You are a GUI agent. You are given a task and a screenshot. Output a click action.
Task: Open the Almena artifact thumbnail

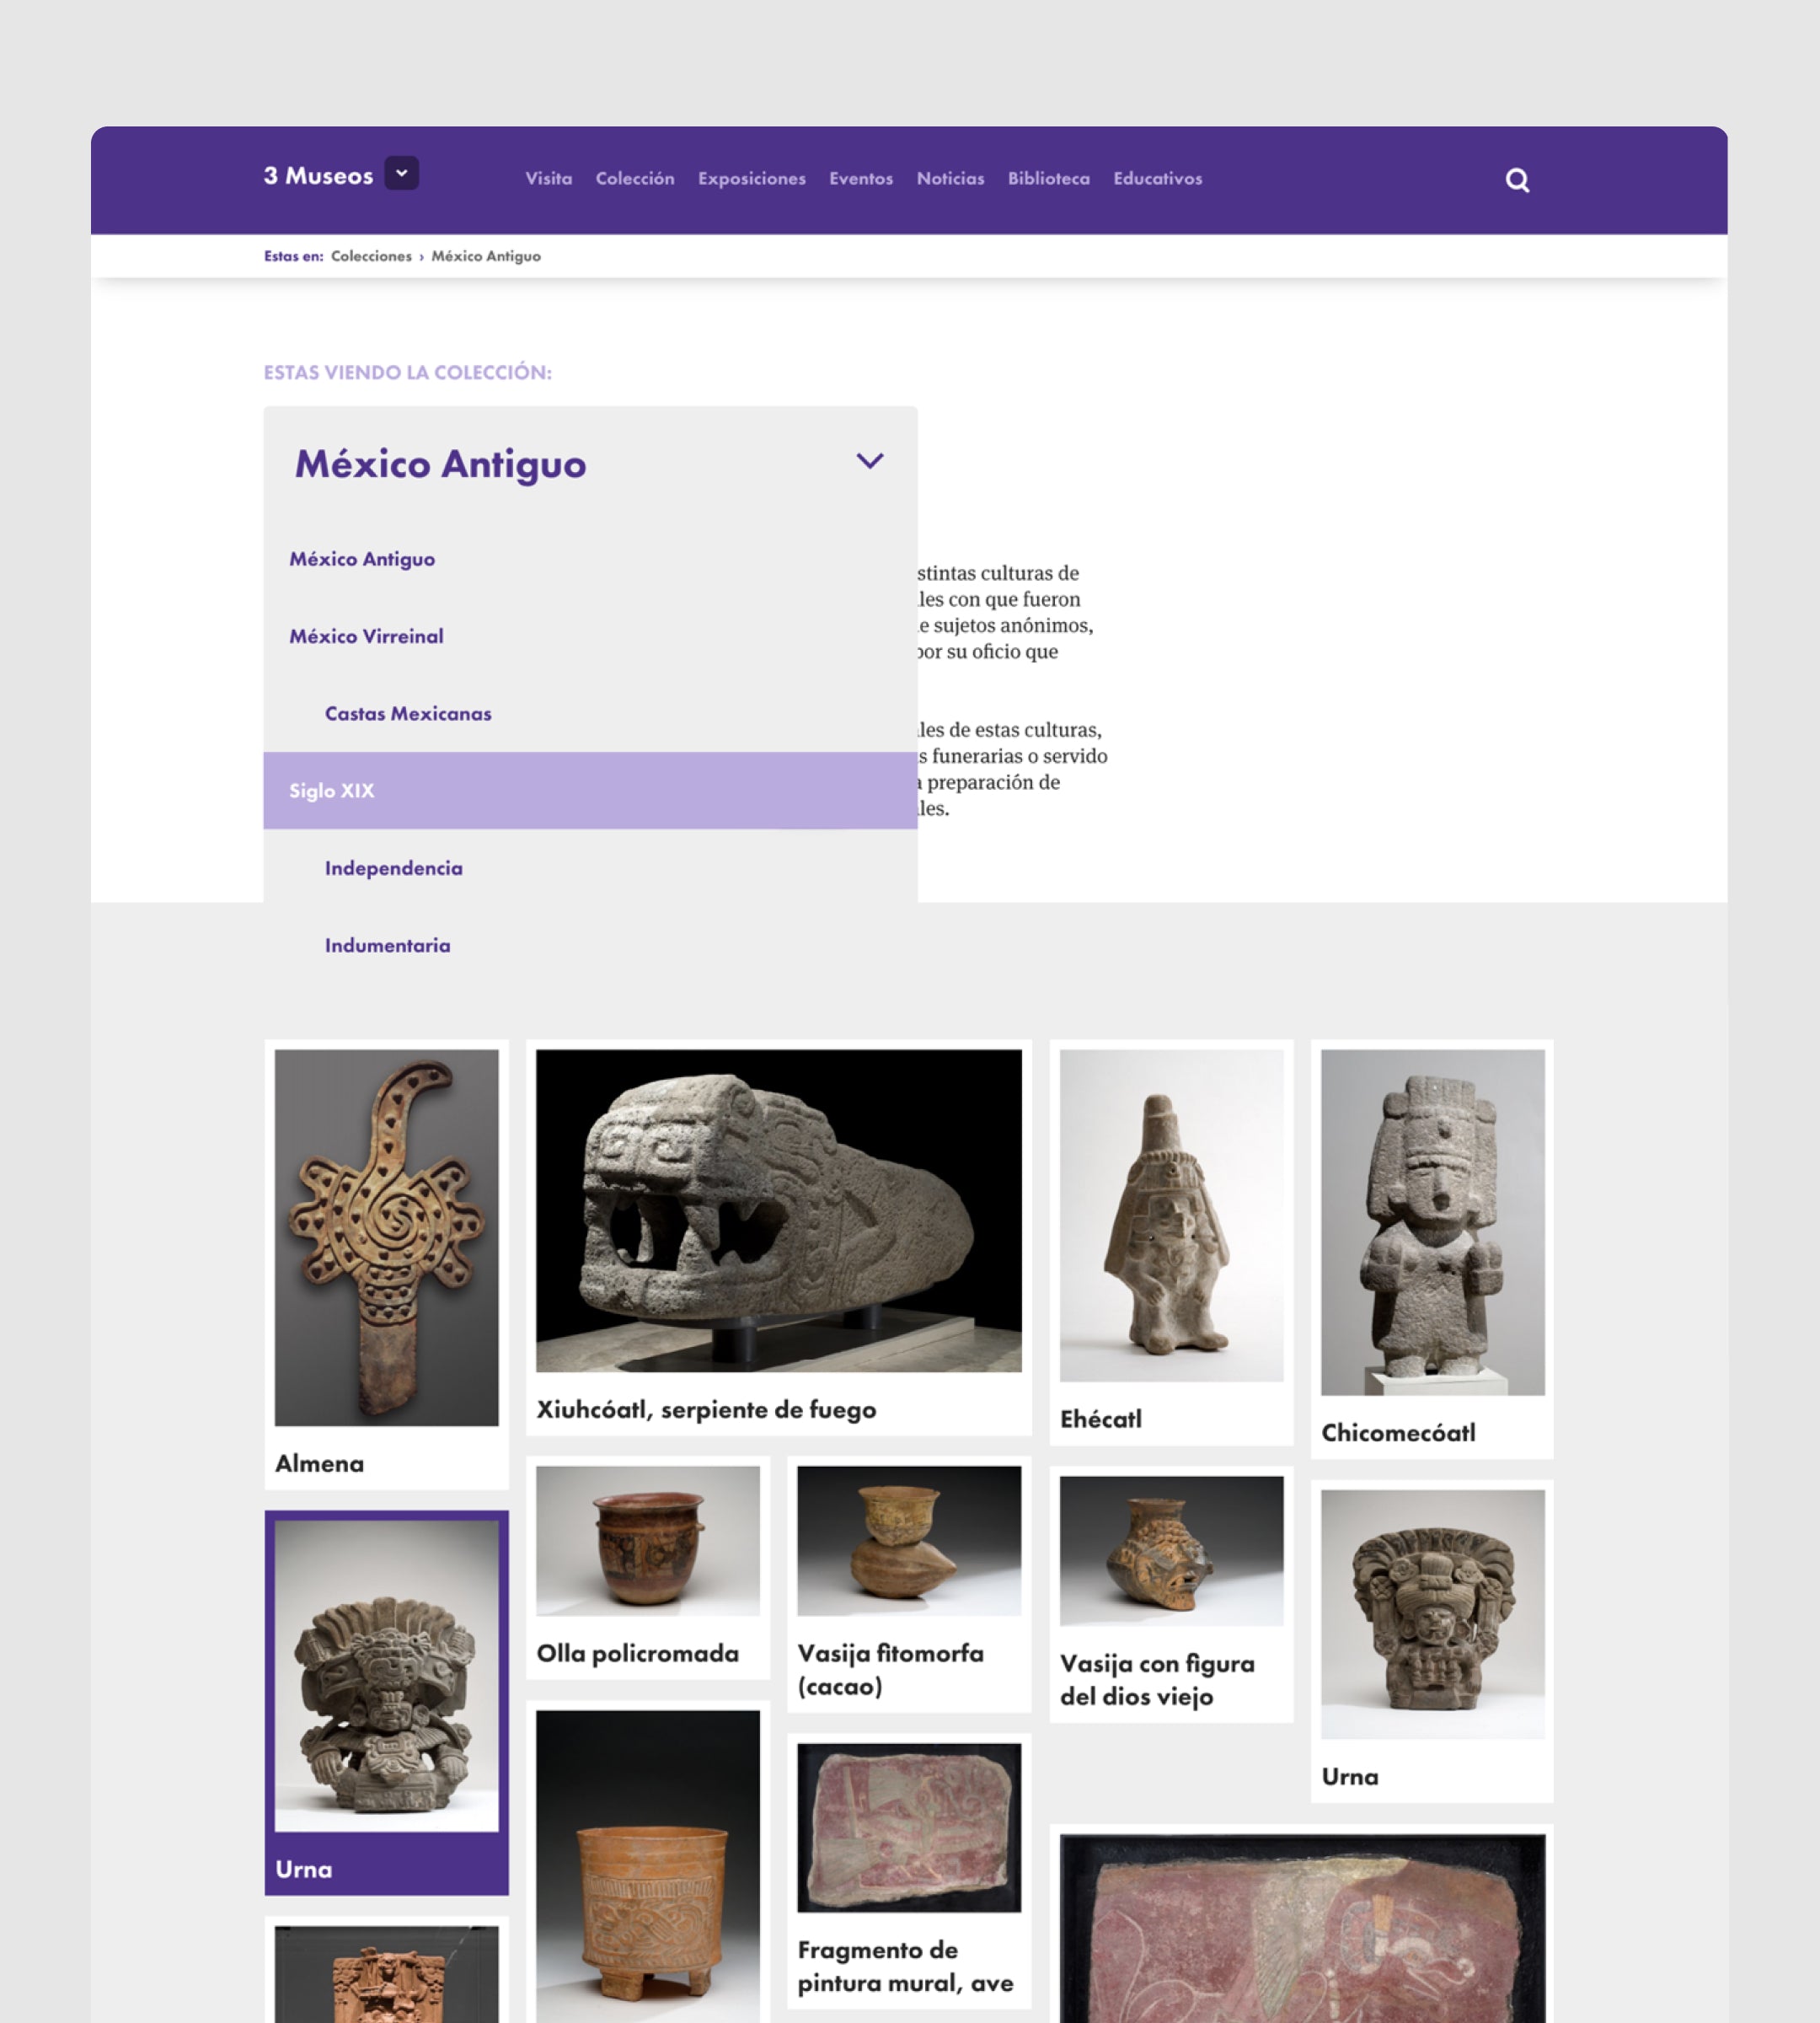[386, 1237]
